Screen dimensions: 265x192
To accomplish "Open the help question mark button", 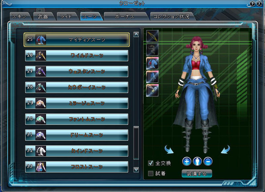I will pos(252,4).
